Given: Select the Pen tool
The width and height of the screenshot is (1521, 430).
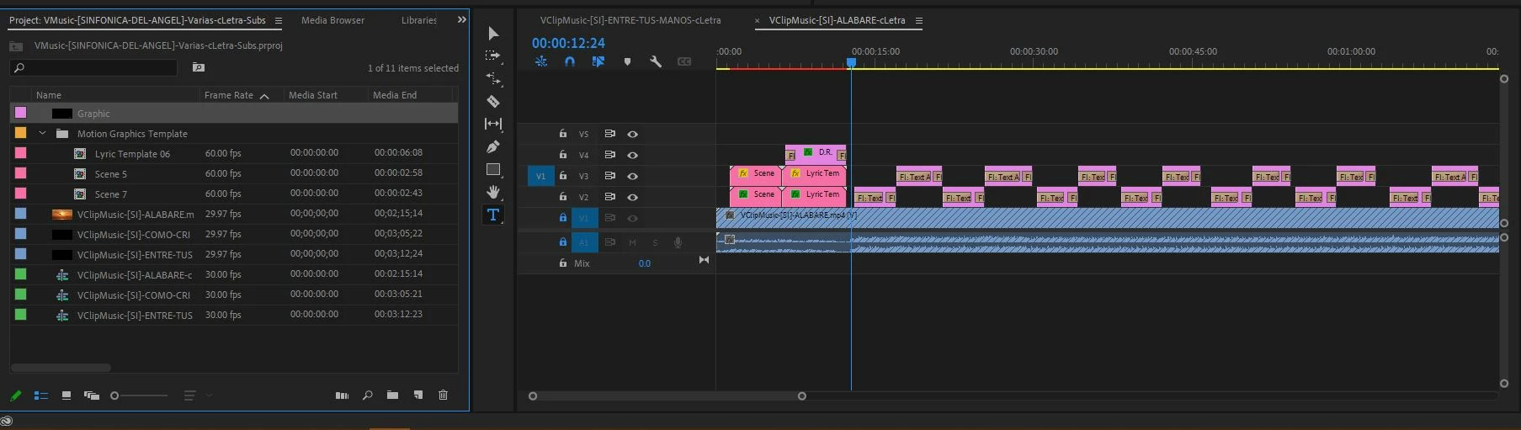Looking at the screenshot, I should (493, 146).
